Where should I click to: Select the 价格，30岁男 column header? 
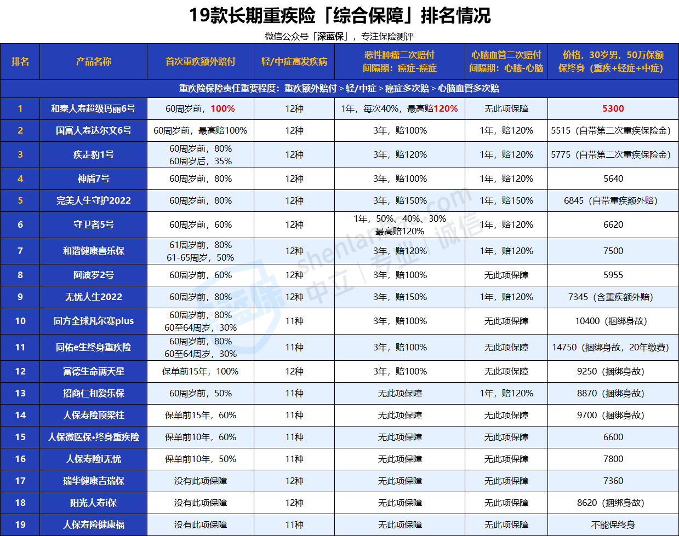pyautogui.click(x=613, y=61)
